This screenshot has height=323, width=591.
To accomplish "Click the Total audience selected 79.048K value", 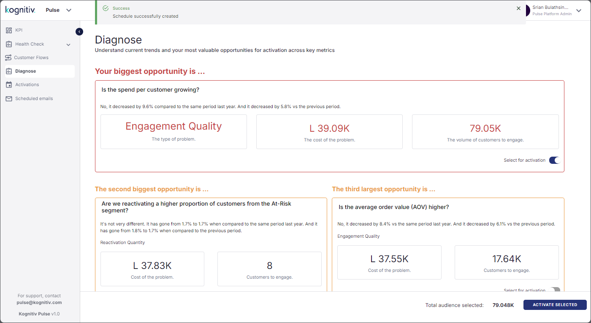I will (503, 305).
